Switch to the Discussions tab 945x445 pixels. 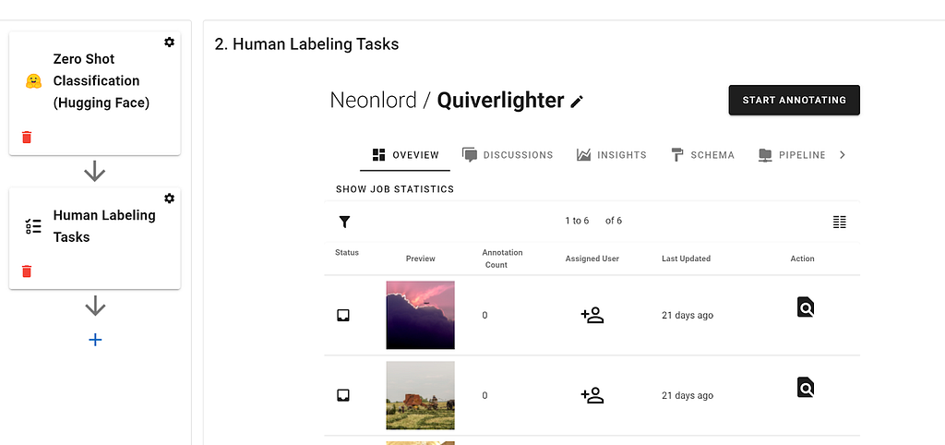(x=508, y=155)
